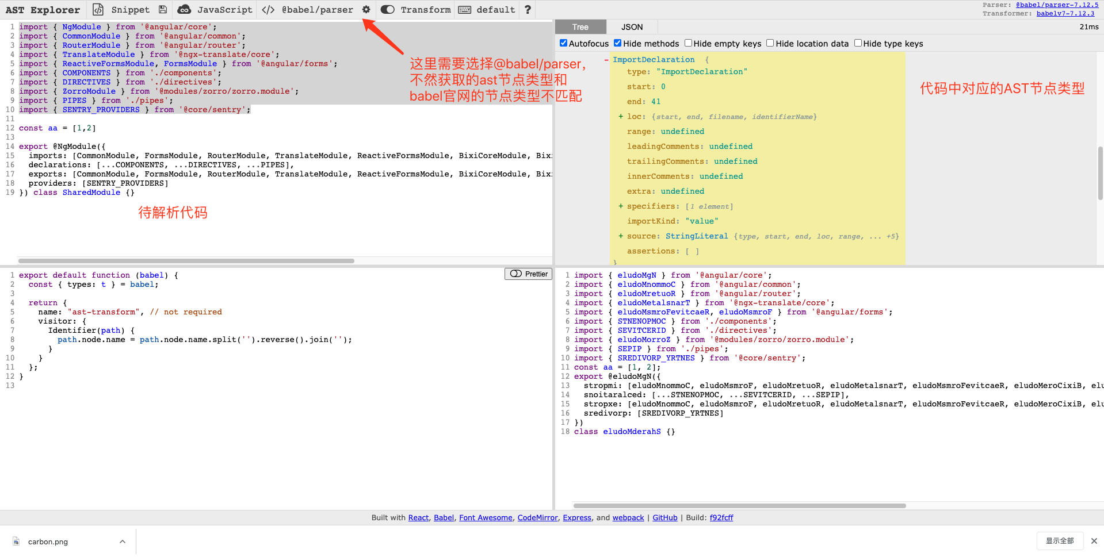Image resolution: width=1104 pixels, height=557 pixels.
Task: Click the SENTRY_PROVIDERS import line in source
Action: coord(135,110)
